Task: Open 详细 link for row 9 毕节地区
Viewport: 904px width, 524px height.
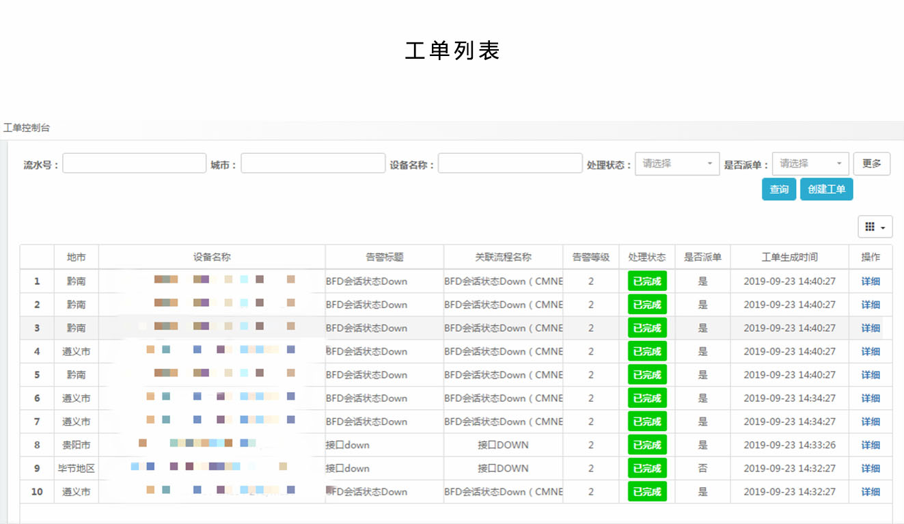Action: [x=871, y=469]
